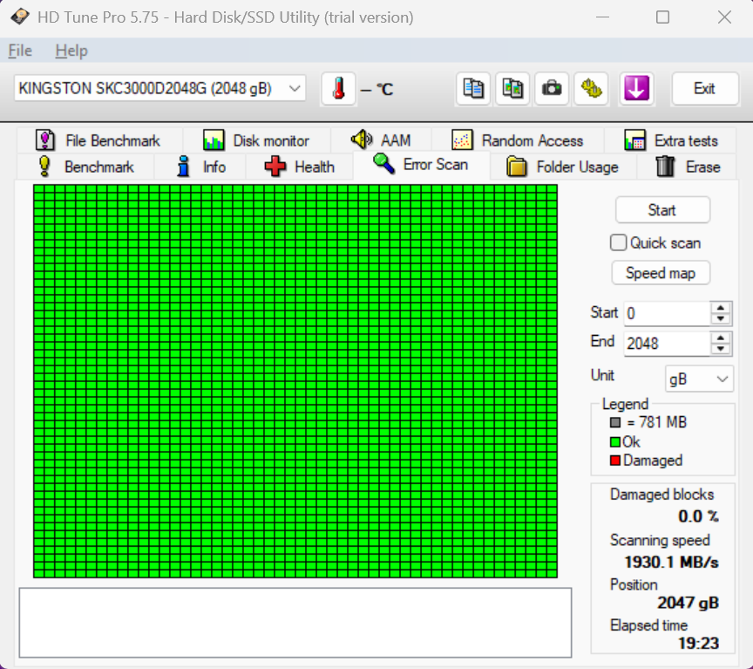Minimize the HD Tune Pro window

[602, 17]
